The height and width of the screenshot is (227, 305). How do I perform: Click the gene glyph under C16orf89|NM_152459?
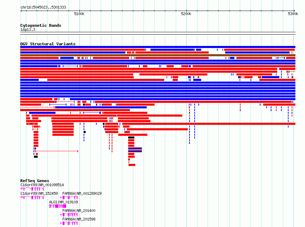[32, 198]
